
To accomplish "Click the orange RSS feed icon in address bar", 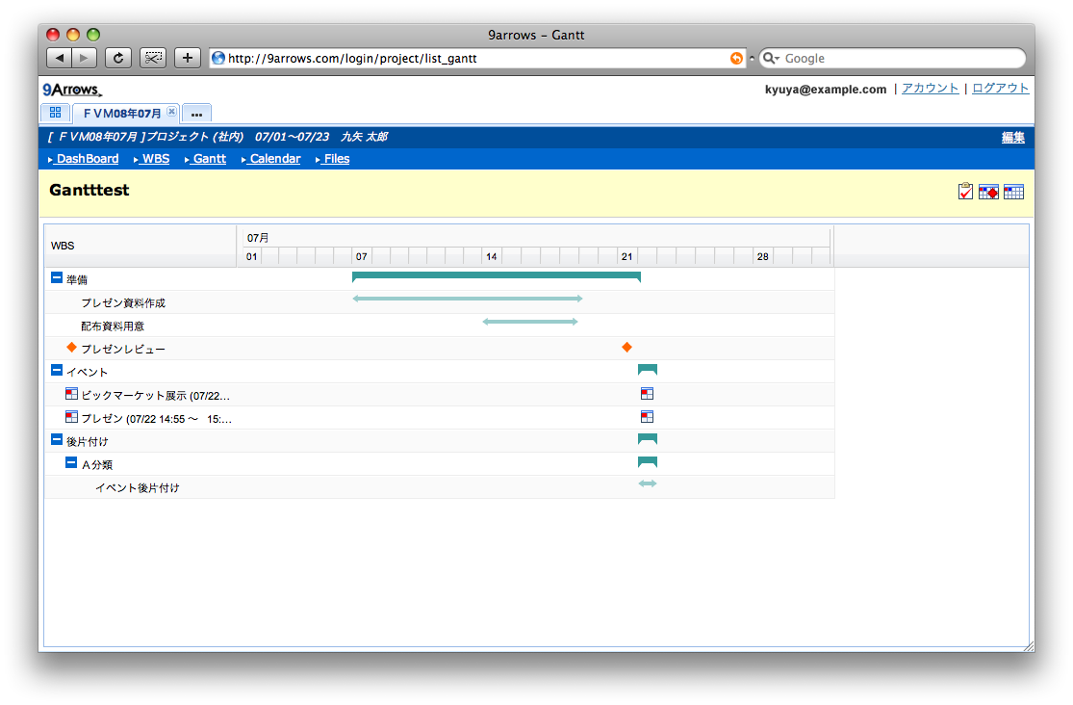I will pos(736,59).
